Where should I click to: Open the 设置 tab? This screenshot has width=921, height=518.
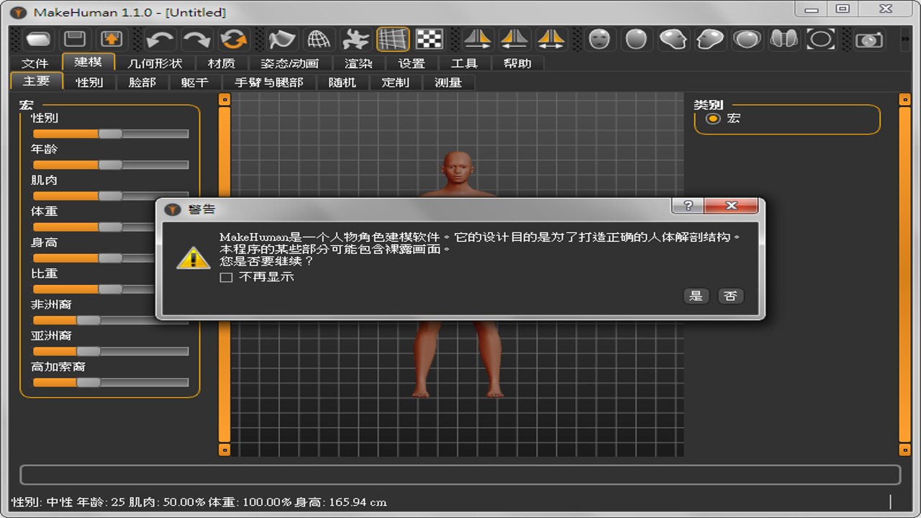tap(412, 63)
